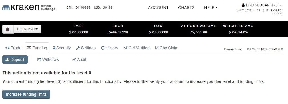
Task: Click the checkmark icon beside Get Verified
Action: click(x=125, y=48)
